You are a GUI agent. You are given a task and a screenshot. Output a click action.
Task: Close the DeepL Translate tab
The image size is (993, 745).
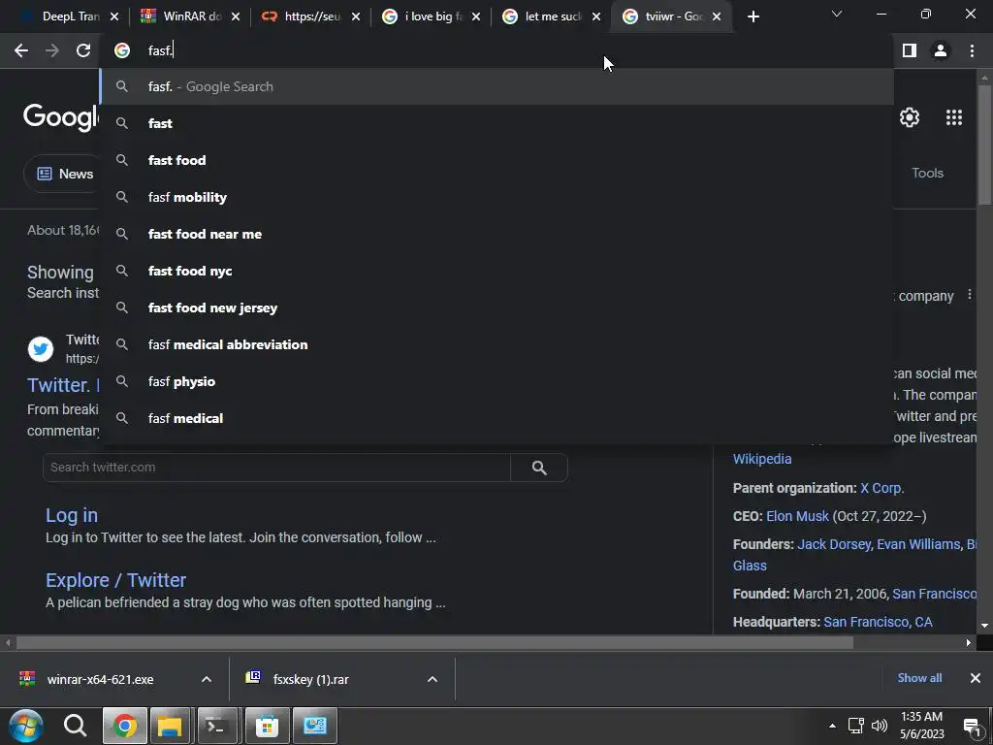pos(114,17)
